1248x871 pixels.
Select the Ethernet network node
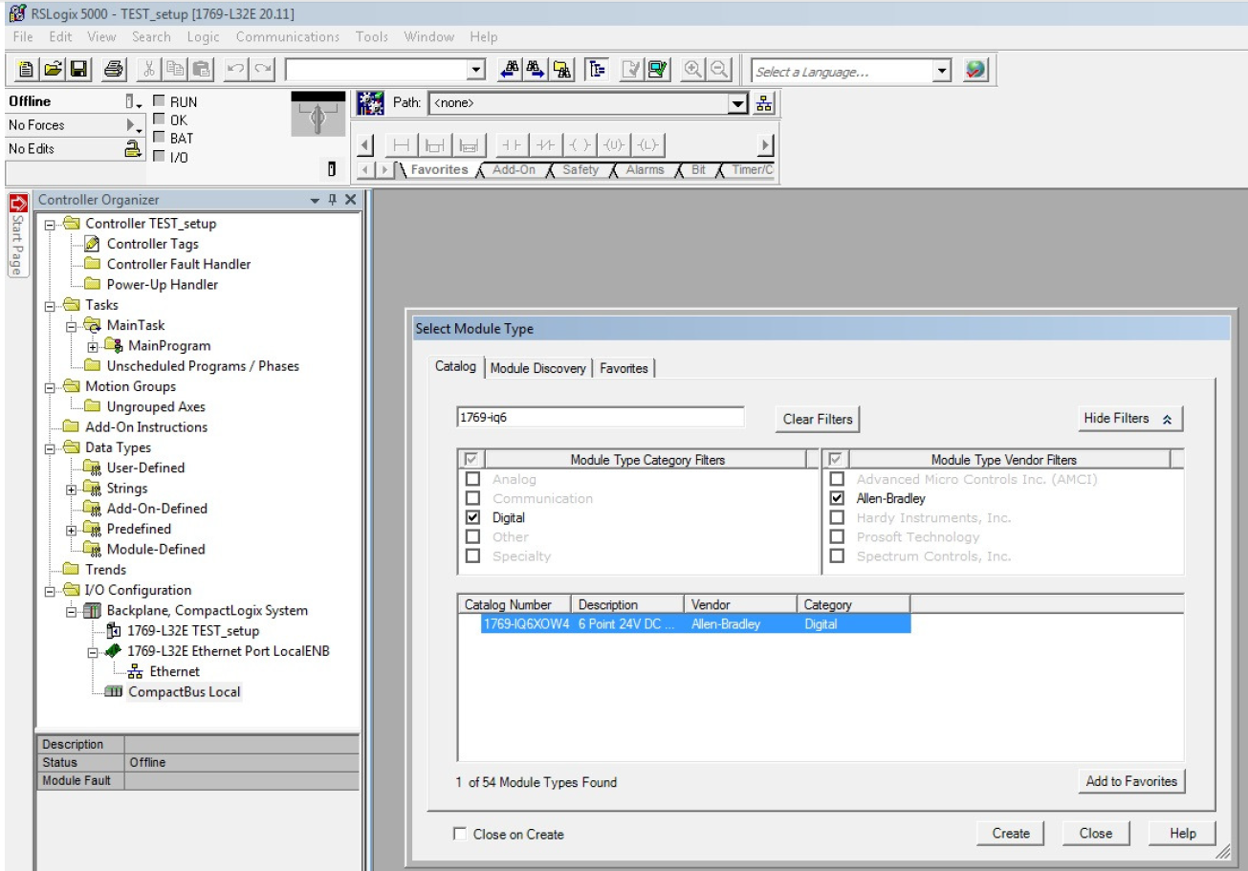[175, 671]
